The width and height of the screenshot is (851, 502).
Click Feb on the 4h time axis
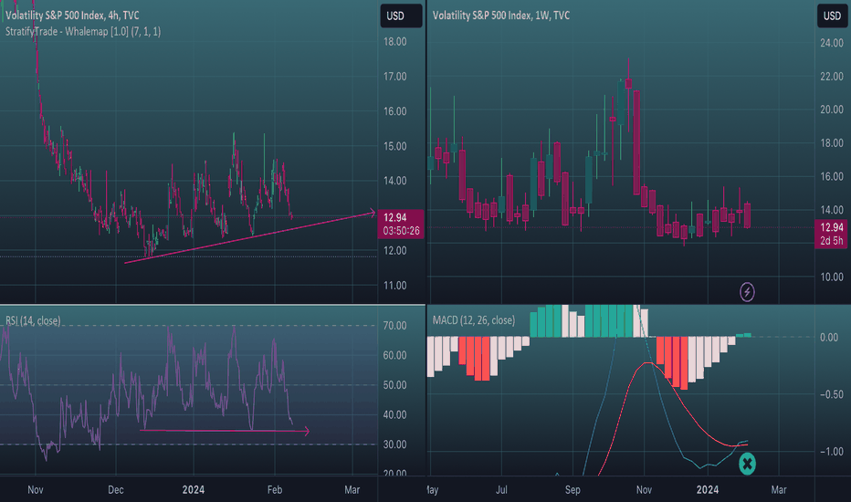275,490
